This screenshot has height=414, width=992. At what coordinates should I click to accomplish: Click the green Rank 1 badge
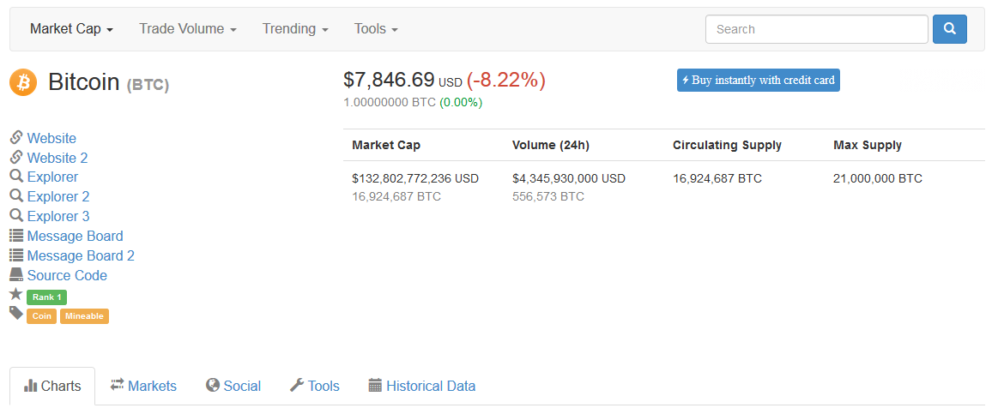47,297
